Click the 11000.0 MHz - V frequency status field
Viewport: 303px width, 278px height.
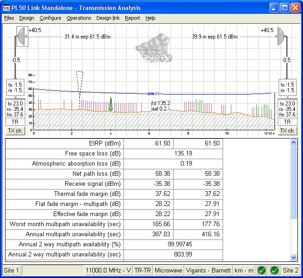pos(107,270)
